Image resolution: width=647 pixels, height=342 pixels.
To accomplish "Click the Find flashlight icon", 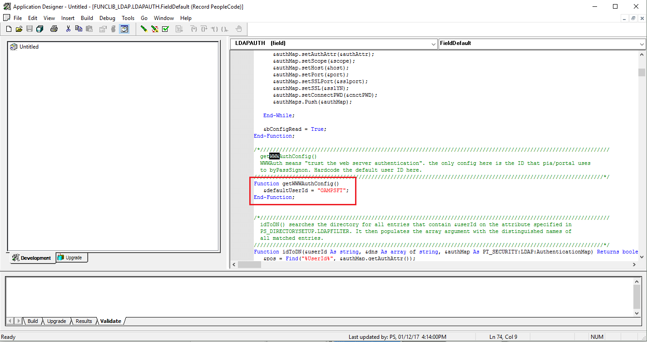I will (x=144, y=29).
